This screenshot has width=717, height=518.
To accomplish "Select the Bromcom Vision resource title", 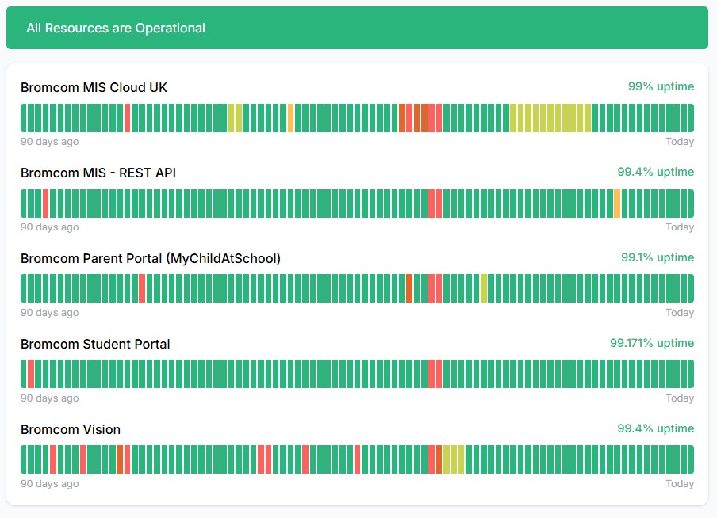I will [71, 429].
